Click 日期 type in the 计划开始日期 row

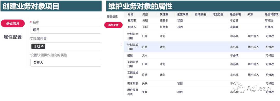pyautogui.click(x=145, y=36)
